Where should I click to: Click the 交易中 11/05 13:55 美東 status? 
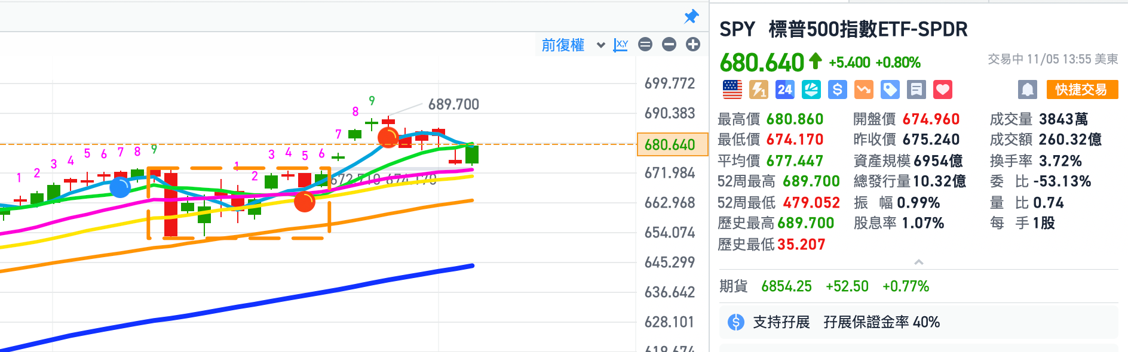1053,59
